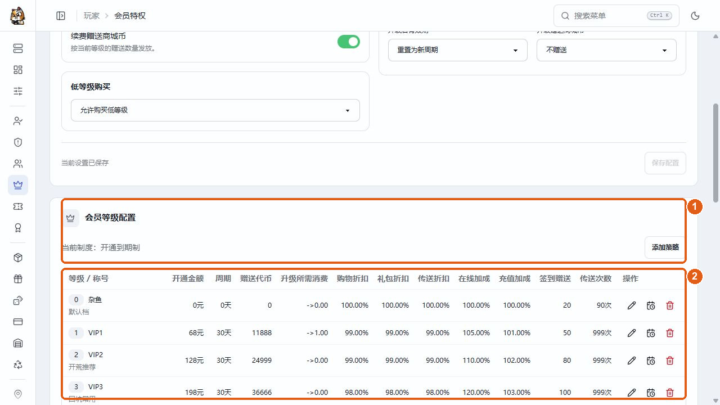Open the server stack sidebar icon

tap(18, 48)
